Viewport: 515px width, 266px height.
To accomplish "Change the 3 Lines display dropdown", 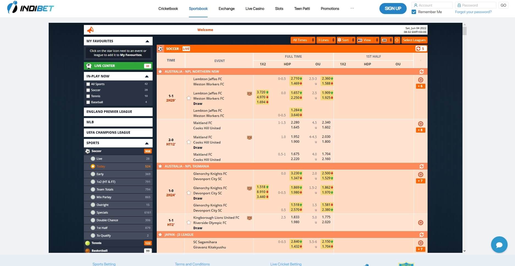I will (x=326, y=40).
